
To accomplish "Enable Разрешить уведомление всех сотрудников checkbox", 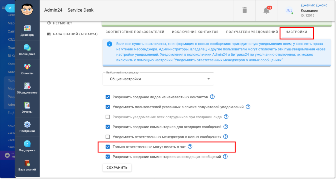I will pyautogui.click(x=107, y=117).
